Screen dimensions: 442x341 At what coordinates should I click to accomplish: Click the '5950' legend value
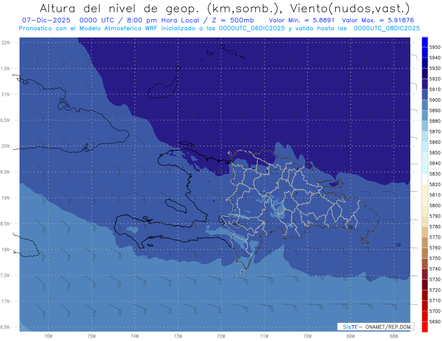(435, 47)
